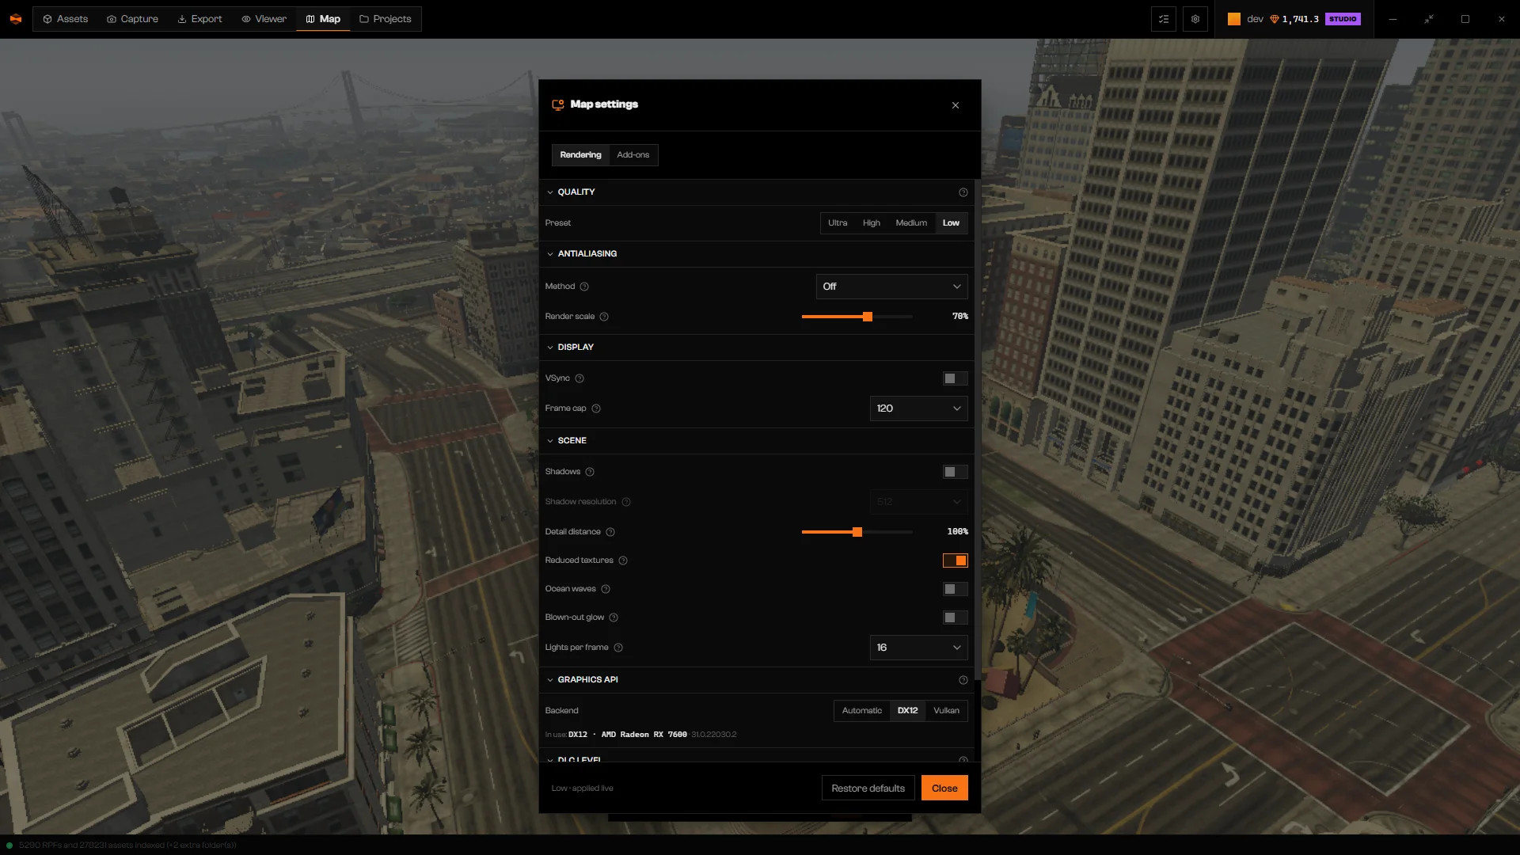Screen dimensions: 1520x855
Task: Open the Projects tab
Action: click(386, 19)
